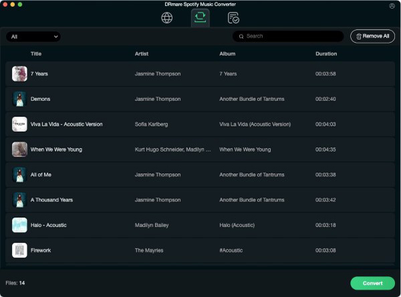Click duration '00:03:18'
This screenshot has width=401, height=297.
325,225
